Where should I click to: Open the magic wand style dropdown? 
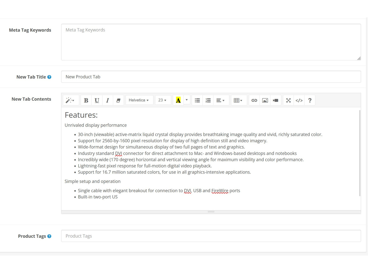[x=70, y=100]
